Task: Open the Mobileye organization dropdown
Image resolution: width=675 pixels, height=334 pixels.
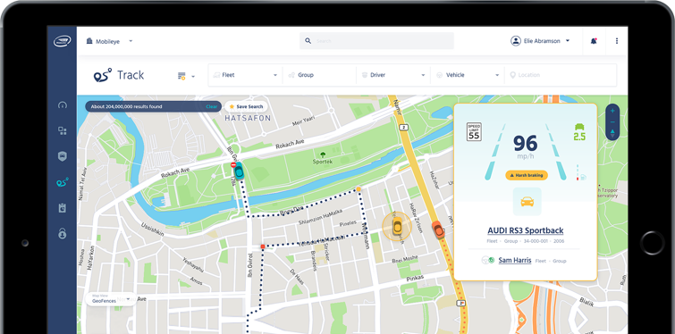Action: click(x=109, y=41)
